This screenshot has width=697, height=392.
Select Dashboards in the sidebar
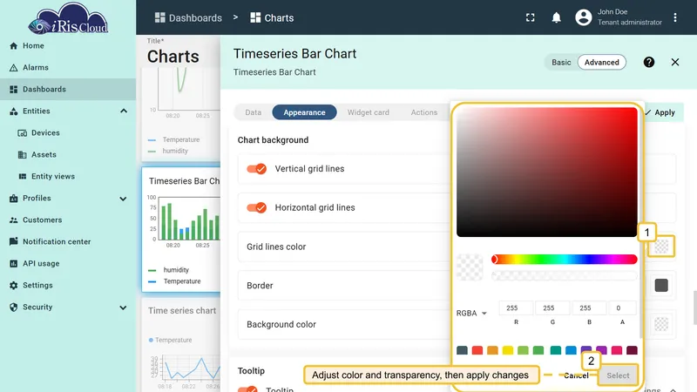point(68,90)
